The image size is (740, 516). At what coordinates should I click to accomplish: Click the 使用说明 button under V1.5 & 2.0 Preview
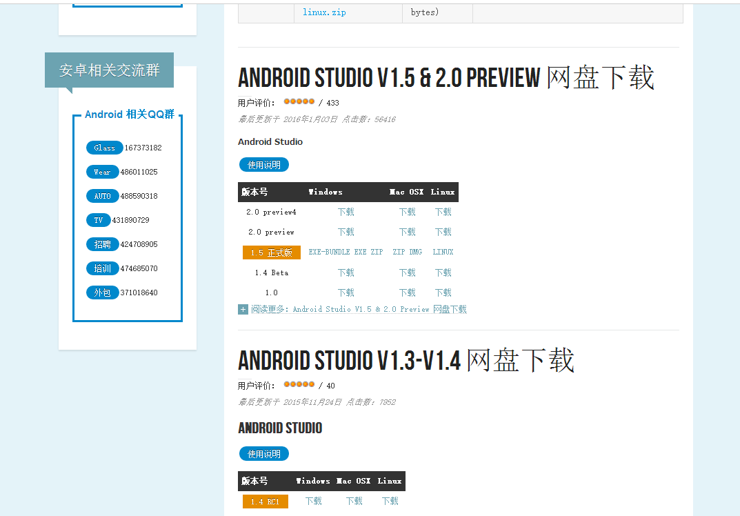264,165
